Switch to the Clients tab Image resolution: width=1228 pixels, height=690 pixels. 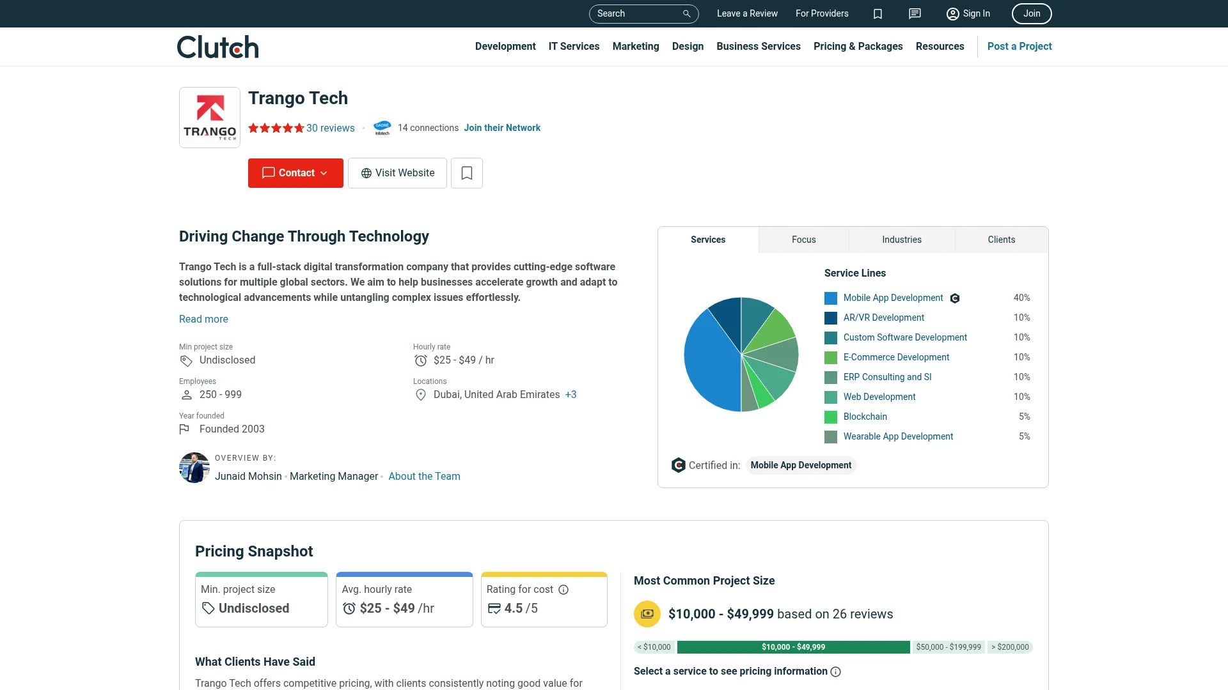pos(1002,240)
